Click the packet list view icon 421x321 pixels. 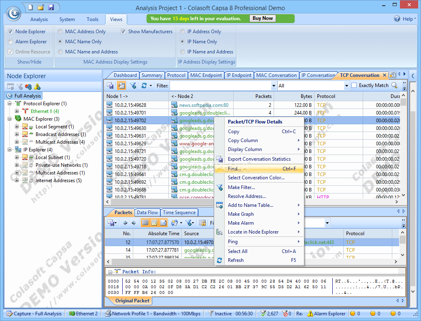145,223
